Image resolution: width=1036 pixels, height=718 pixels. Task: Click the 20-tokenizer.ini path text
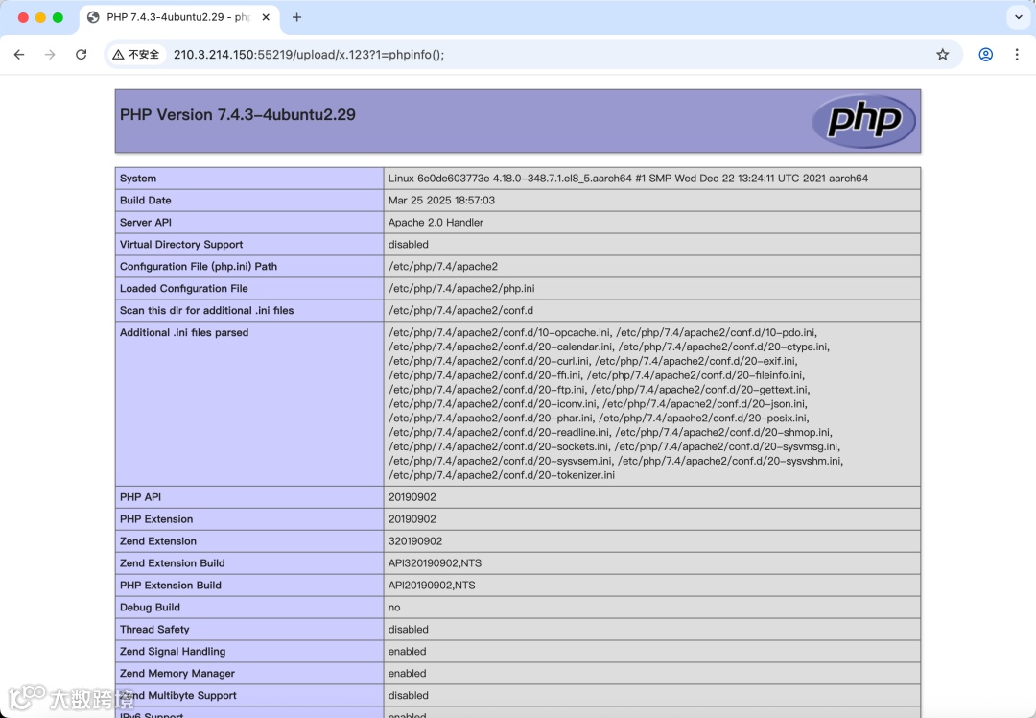point(502,475)
